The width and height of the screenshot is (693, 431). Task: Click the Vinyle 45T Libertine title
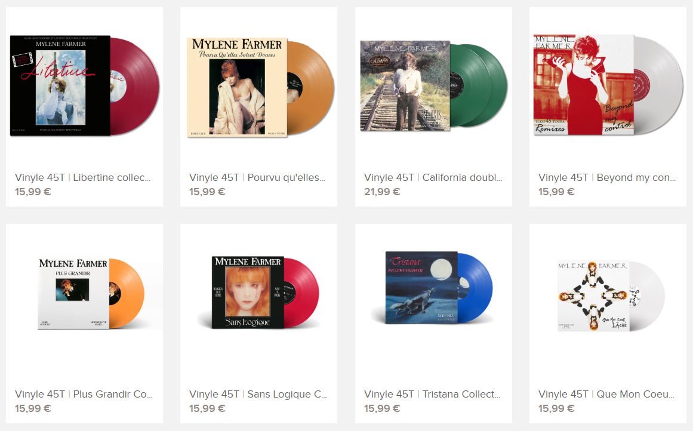[x=82, y=177]
